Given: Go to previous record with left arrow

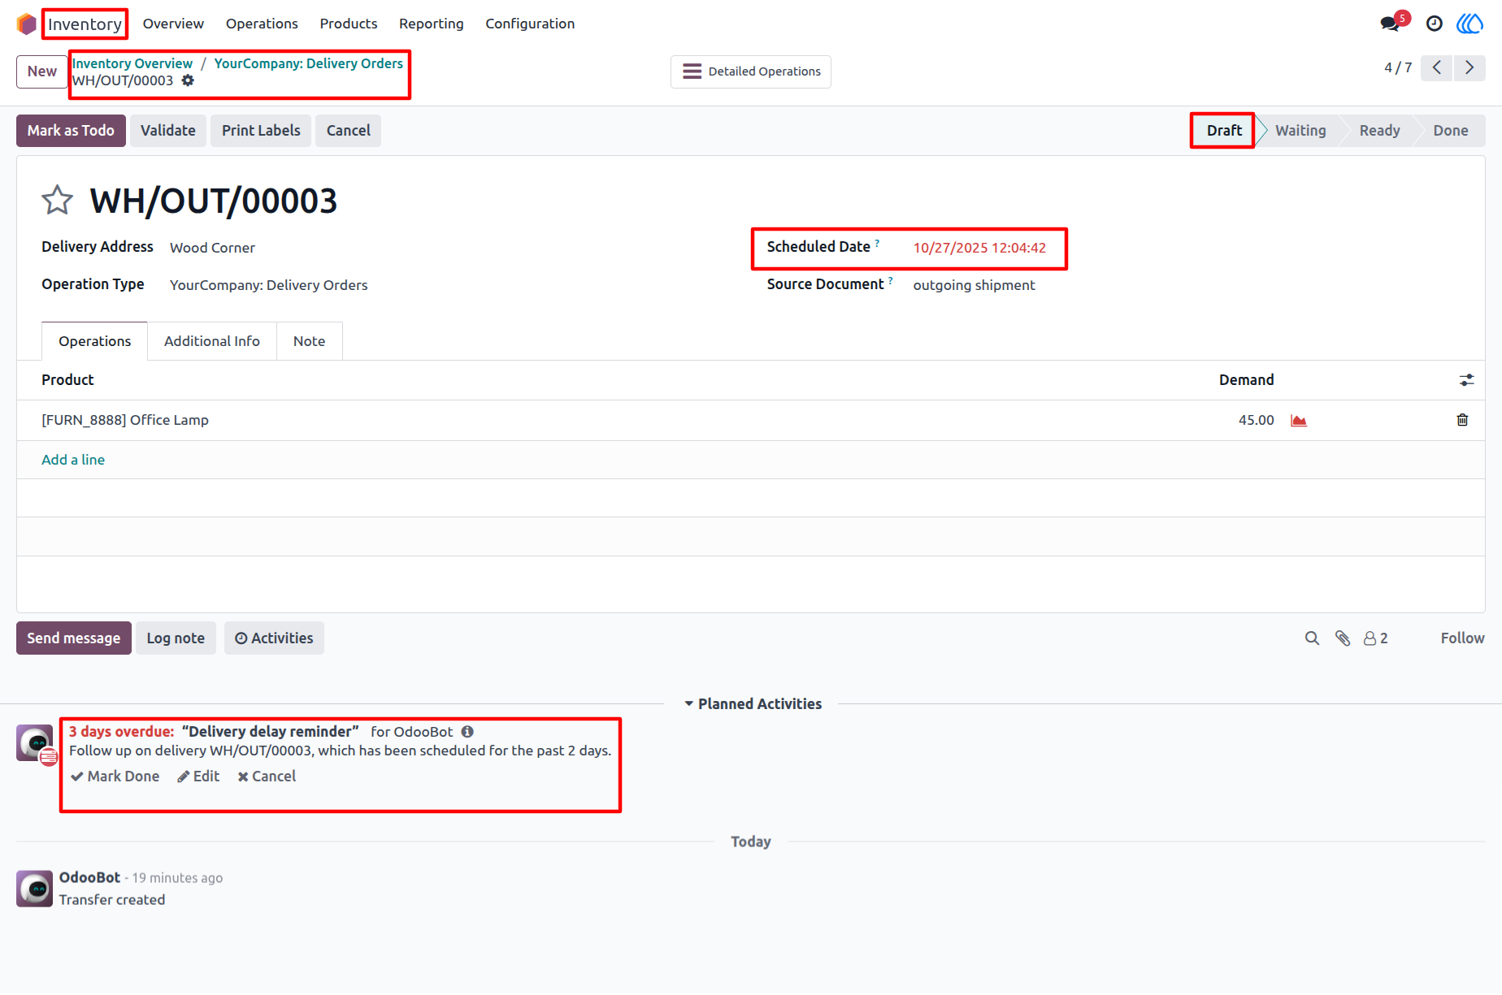Looking at the screenshot, I should click(x=1437, y=67).
